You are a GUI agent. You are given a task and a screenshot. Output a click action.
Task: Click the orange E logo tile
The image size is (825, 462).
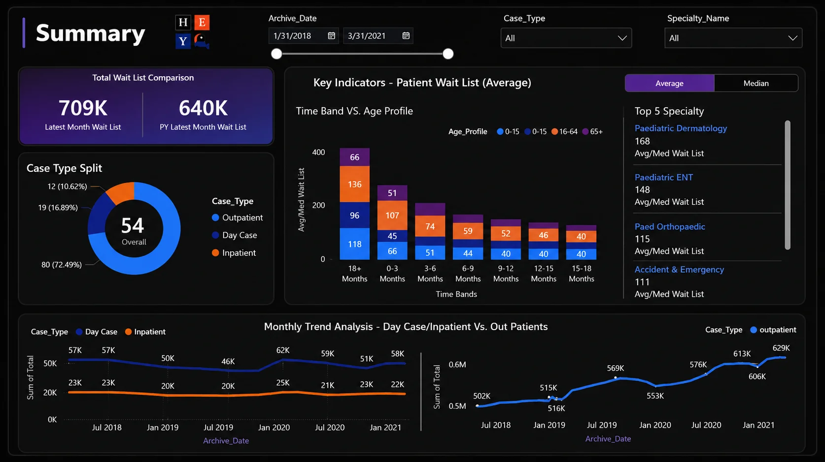202,22
